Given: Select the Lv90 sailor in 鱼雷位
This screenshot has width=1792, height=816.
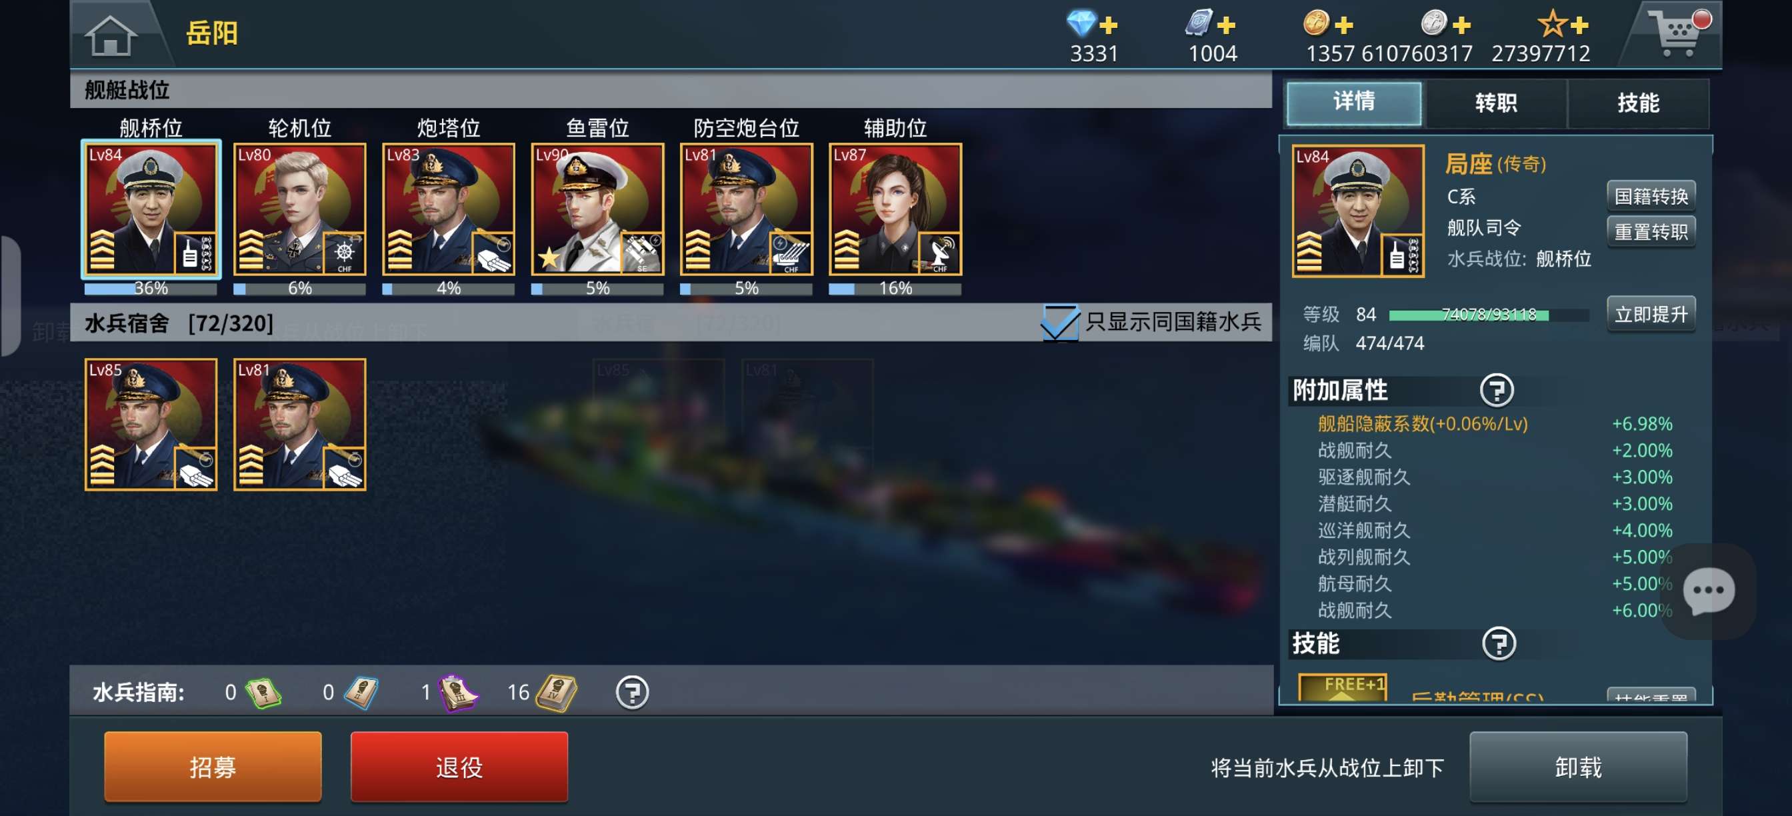Looking at the screenshot, I should (597, 209).
